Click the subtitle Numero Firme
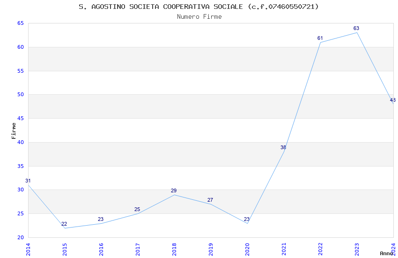Screen dimensions: 398x258 [199, 17]
